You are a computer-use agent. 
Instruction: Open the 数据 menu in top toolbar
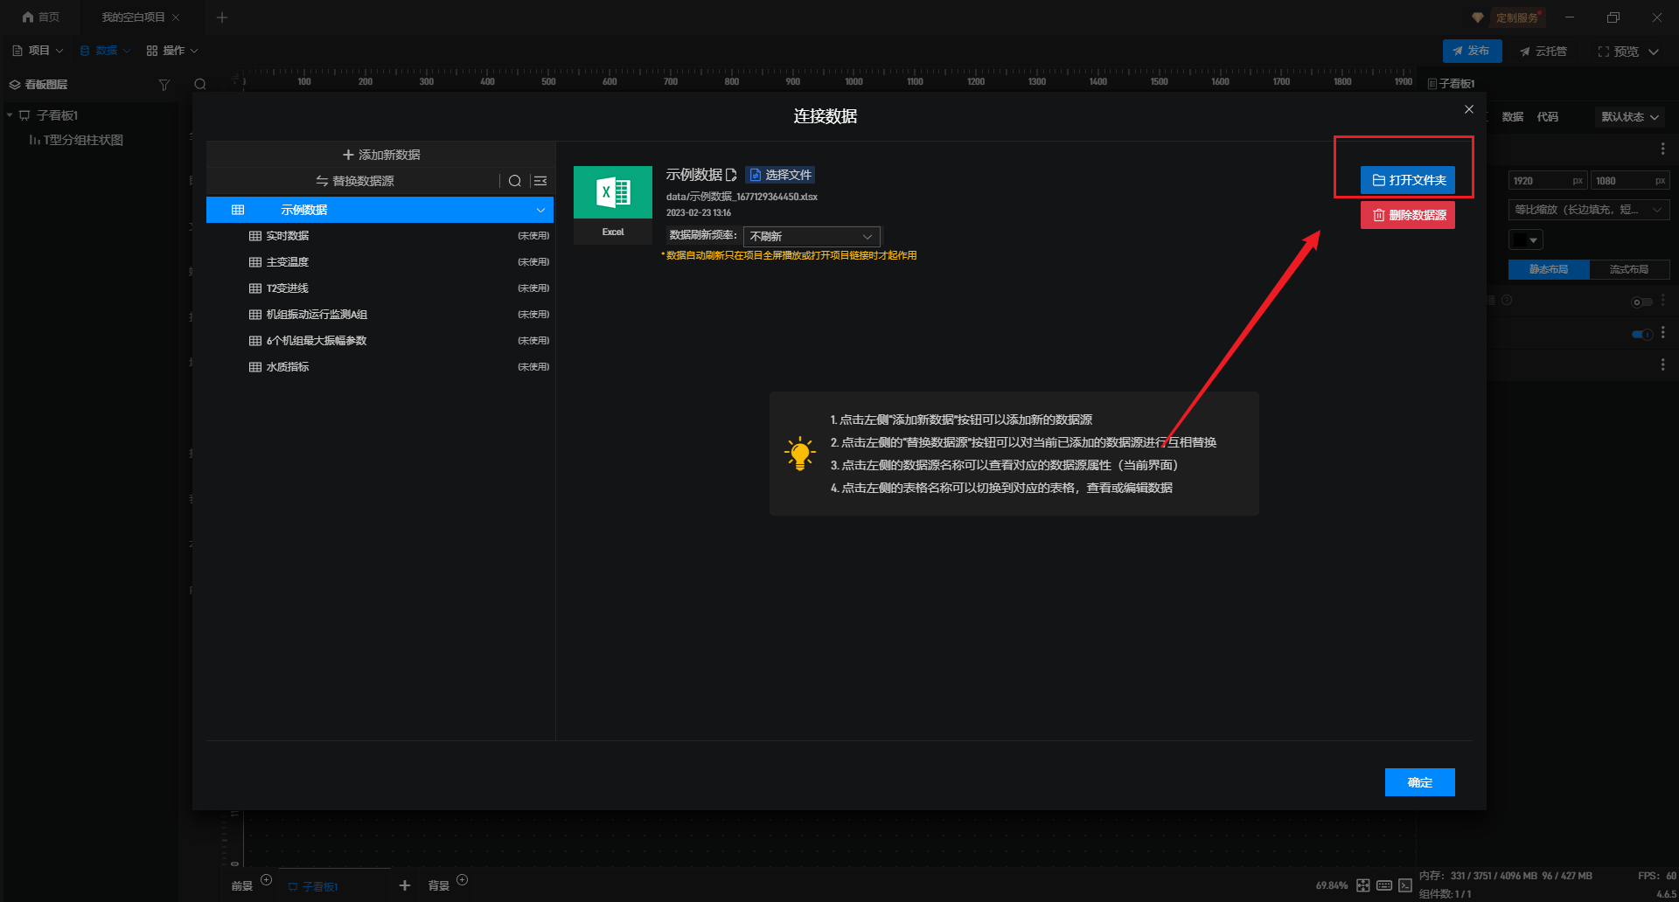click(x=105, y=51)
